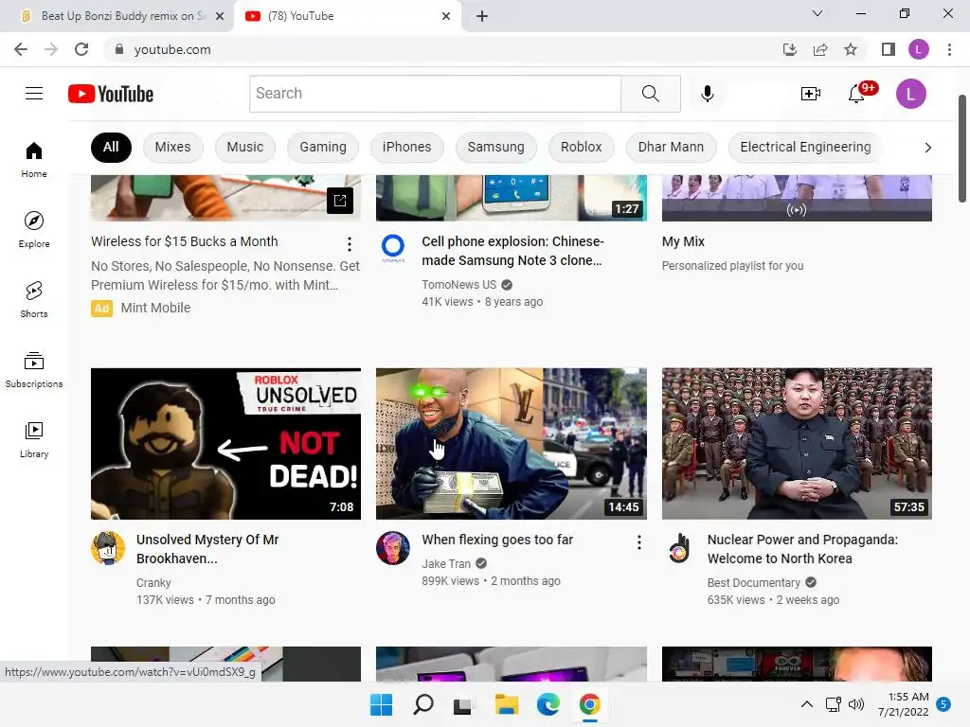Select the Roblox filter chip
This screenshot has width=970, height=727.
pos(581,147)
